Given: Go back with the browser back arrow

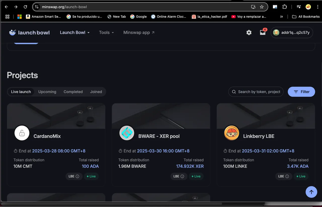Looking at the screenshot, I should tap(7, 7).
